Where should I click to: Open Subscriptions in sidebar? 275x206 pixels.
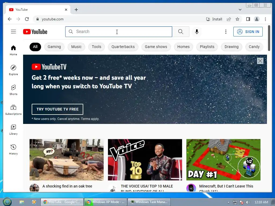(x=13, y=110)
